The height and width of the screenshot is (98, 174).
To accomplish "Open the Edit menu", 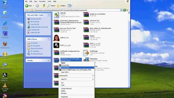I will point(31,1).
